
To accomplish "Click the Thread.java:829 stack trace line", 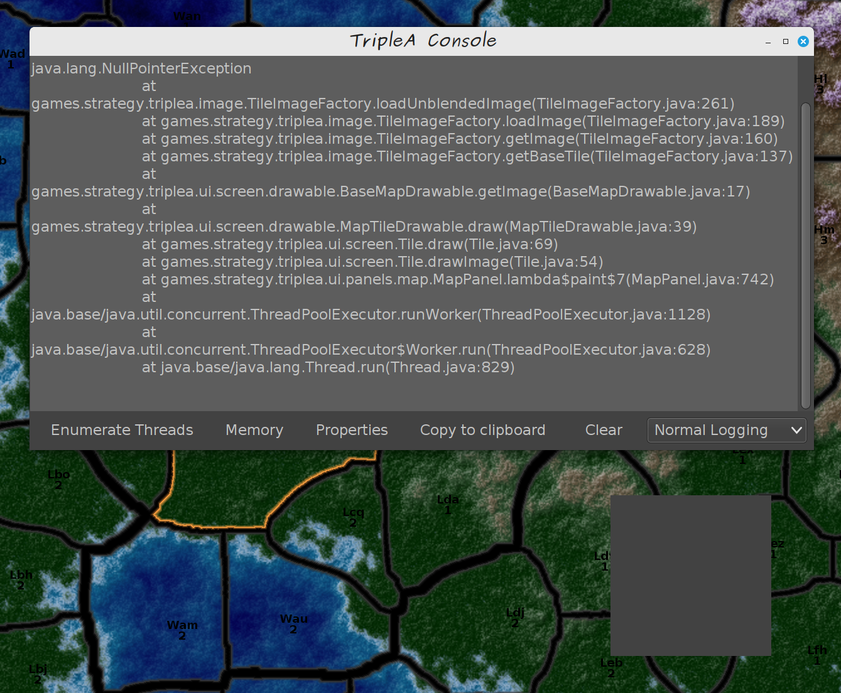I will tap(328, 367).
